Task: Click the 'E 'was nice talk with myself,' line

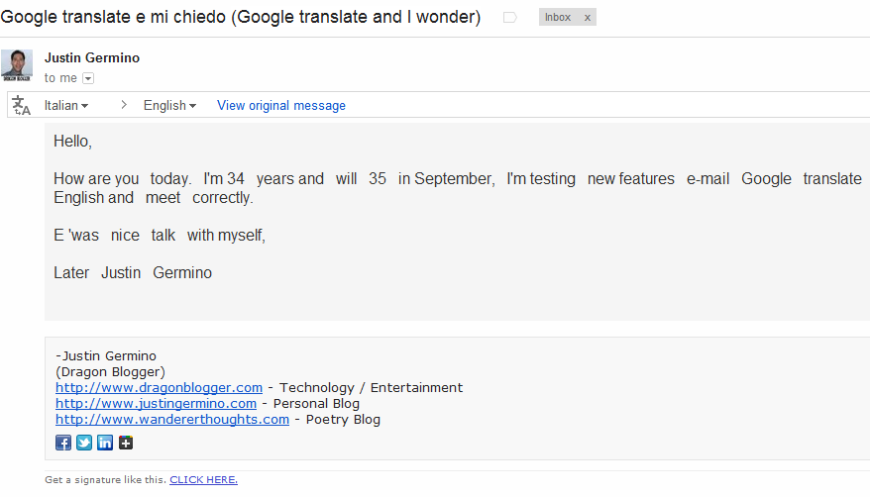Action: click(160, 236)
